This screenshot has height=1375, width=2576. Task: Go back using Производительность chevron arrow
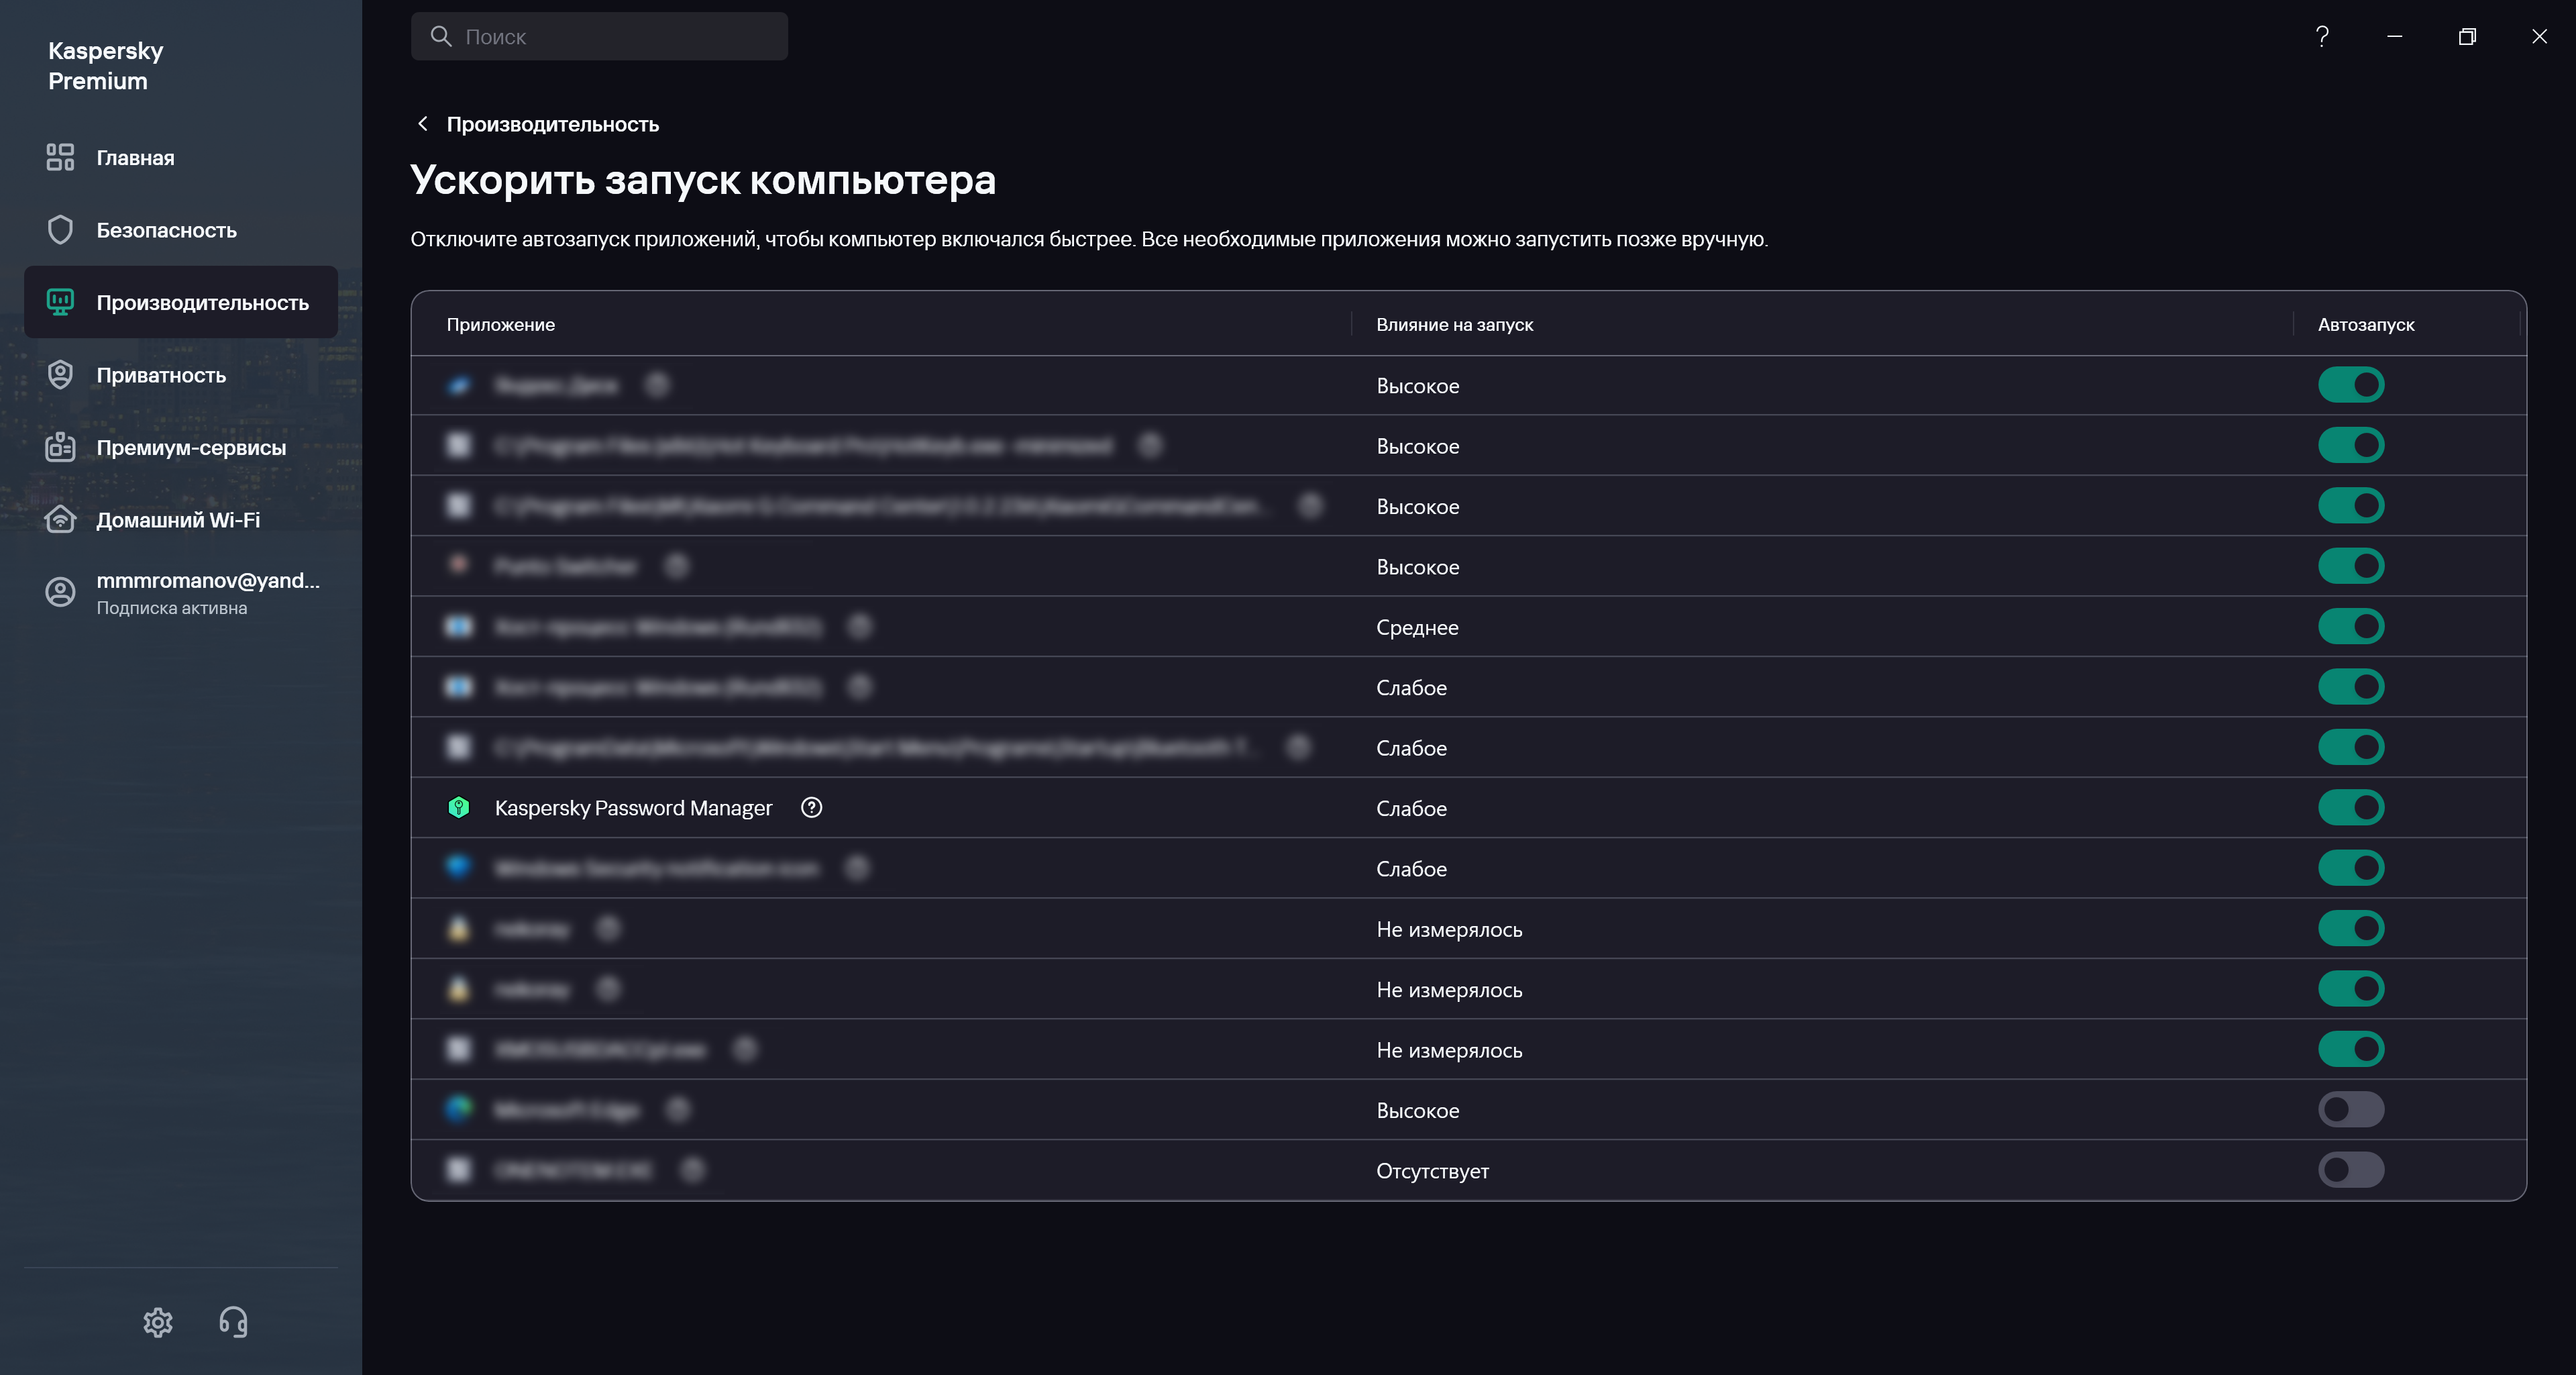tap(423, 124)
